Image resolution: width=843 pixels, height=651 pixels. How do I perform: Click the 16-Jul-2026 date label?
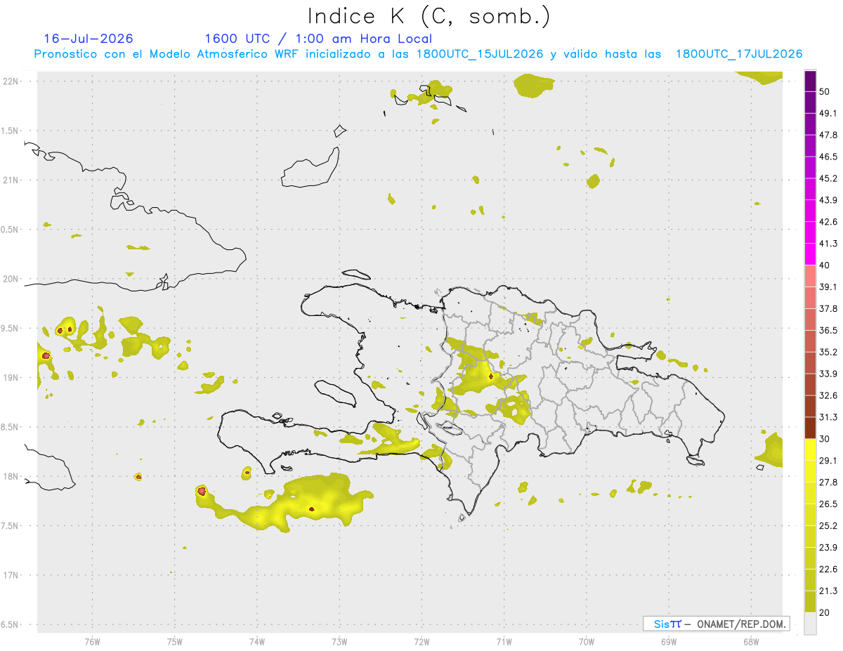click(89, 39)
